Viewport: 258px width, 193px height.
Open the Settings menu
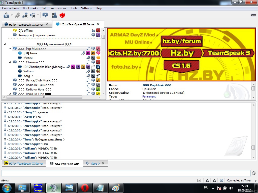[86, 8]
